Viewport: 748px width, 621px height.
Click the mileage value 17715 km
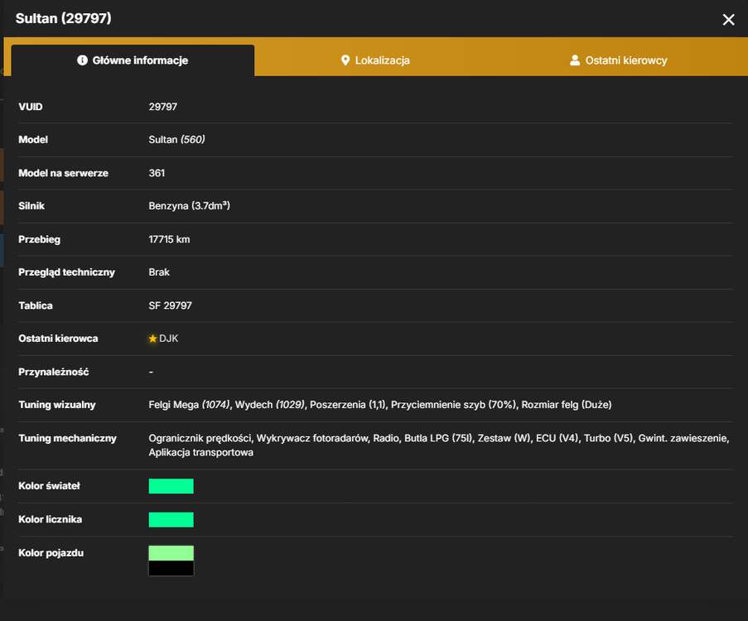[169, 239]
